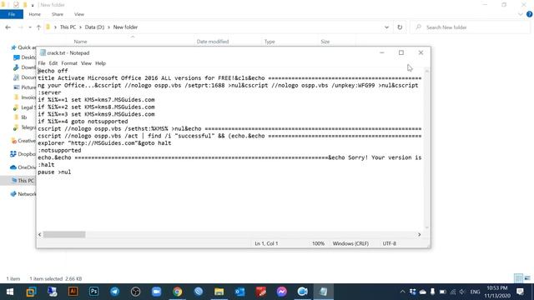The width and height of the screenshot is (534, 300).
Task: Select Data (D:) in address path
Action: coord(94,27)
